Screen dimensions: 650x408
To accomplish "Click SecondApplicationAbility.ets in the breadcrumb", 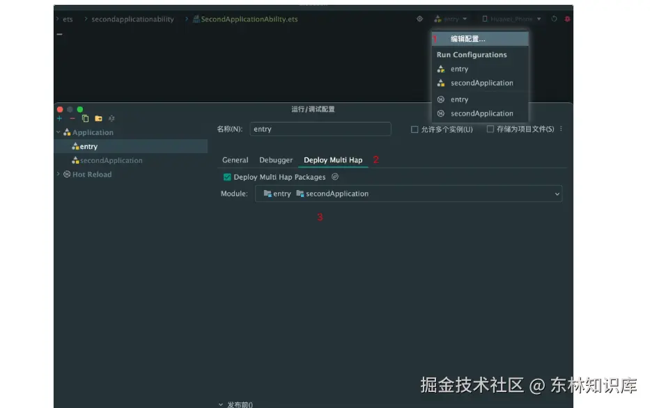I will [249, 19].
